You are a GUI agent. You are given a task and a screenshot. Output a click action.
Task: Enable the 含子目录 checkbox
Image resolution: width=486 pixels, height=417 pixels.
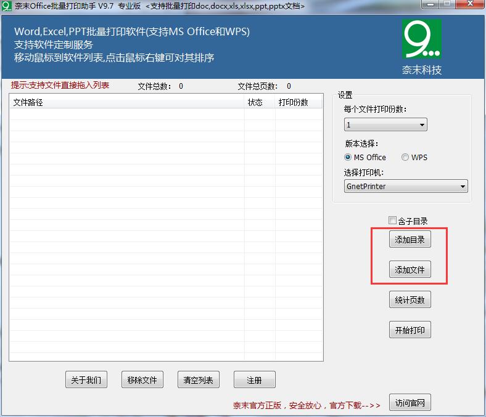(392, 221)
